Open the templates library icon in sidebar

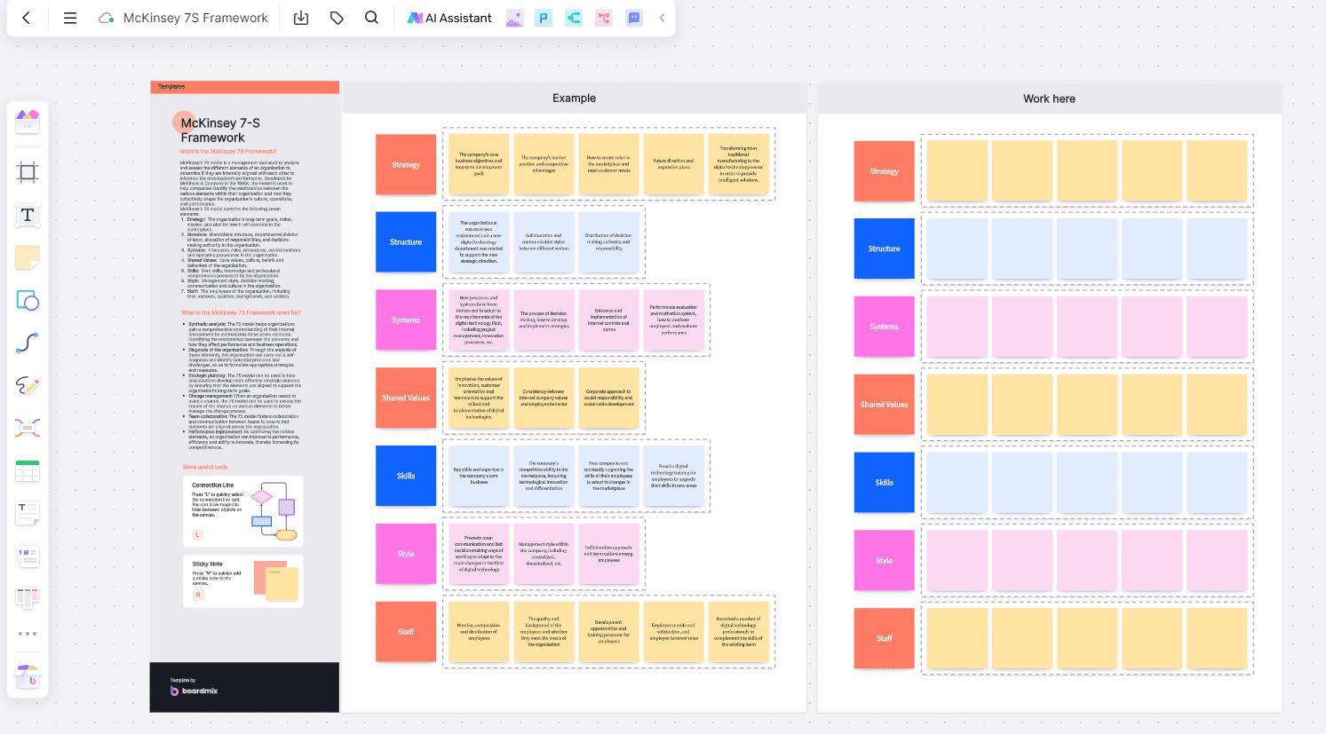coord(28,121)
